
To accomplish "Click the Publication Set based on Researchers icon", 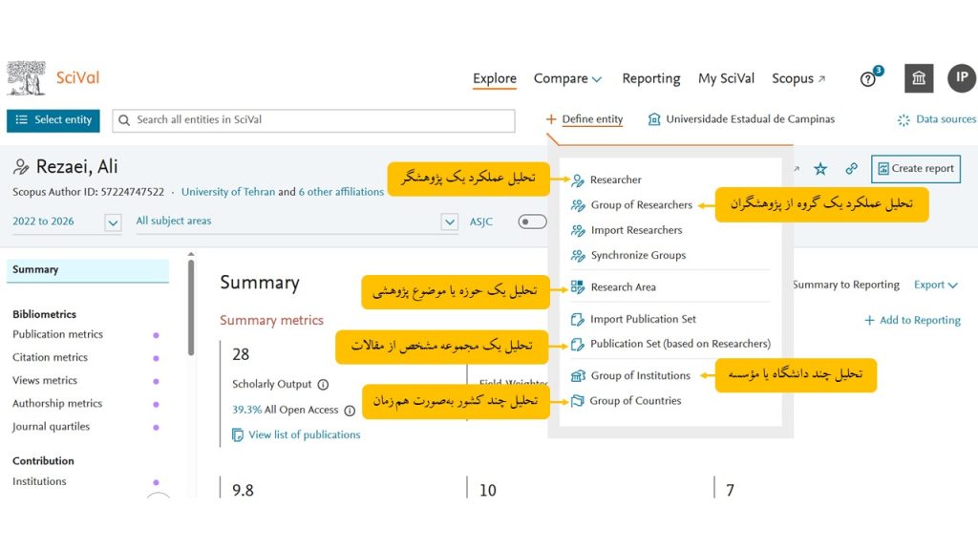I will click(x=578, y=344).
